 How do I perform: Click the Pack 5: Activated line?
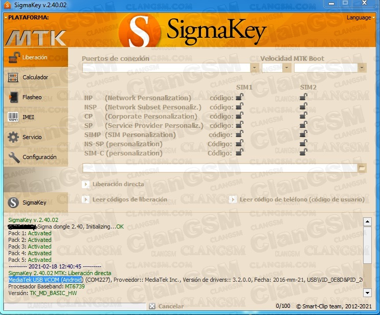[30, 260]
